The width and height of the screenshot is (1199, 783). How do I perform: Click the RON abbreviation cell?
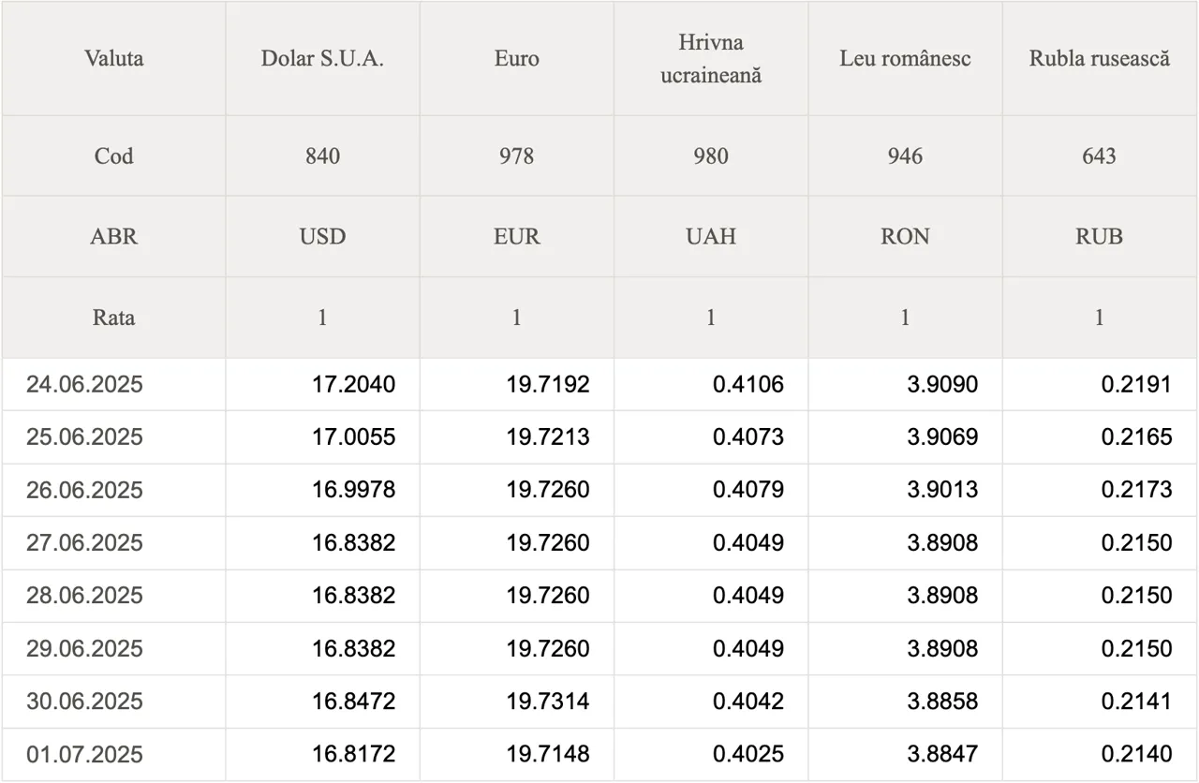coord(905,236)
